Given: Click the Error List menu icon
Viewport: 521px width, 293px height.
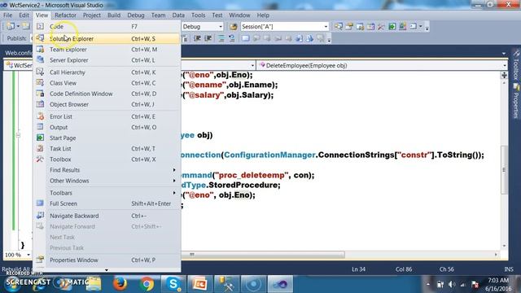Looking at the screenshot, I should [40, 116].
